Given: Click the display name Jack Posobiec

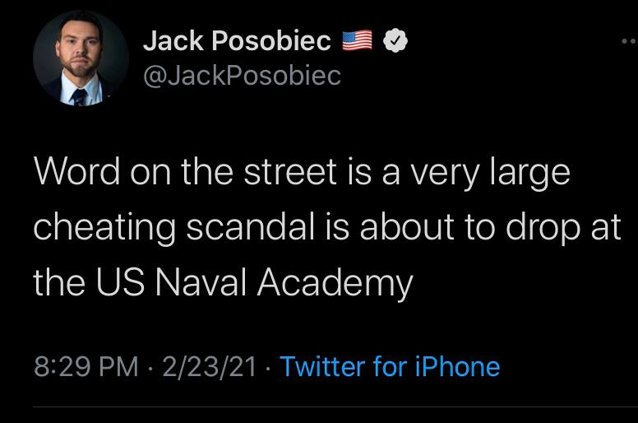Looking at the screenshot, I should click(x=237, y=40).
